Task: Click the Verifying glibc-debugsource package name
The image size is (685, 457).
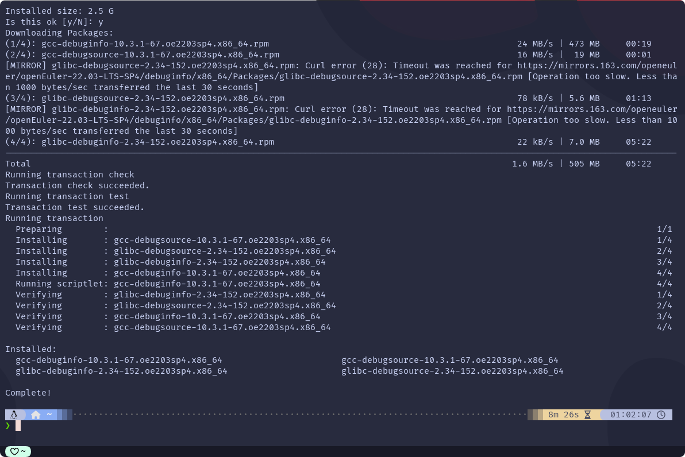Action: coord(225,305)
